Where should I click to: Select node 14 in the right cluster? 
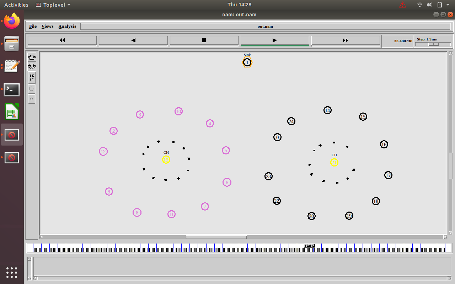click(x=327, y=110)
